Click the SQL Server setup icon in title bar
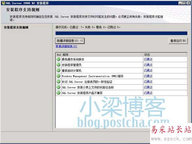Viewport: 192px width, 144px height. pos(3,3)
